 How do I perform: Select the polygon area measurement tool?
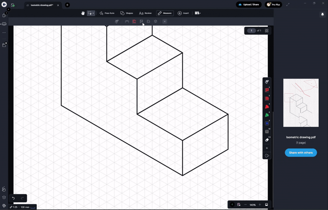(x=148, y=21)
